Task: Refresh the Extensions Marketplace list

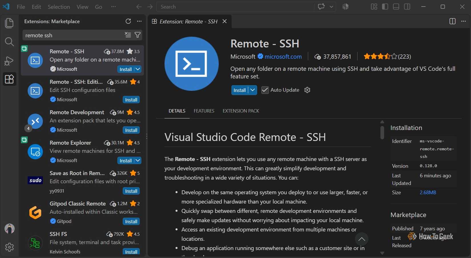Action: 128,21
